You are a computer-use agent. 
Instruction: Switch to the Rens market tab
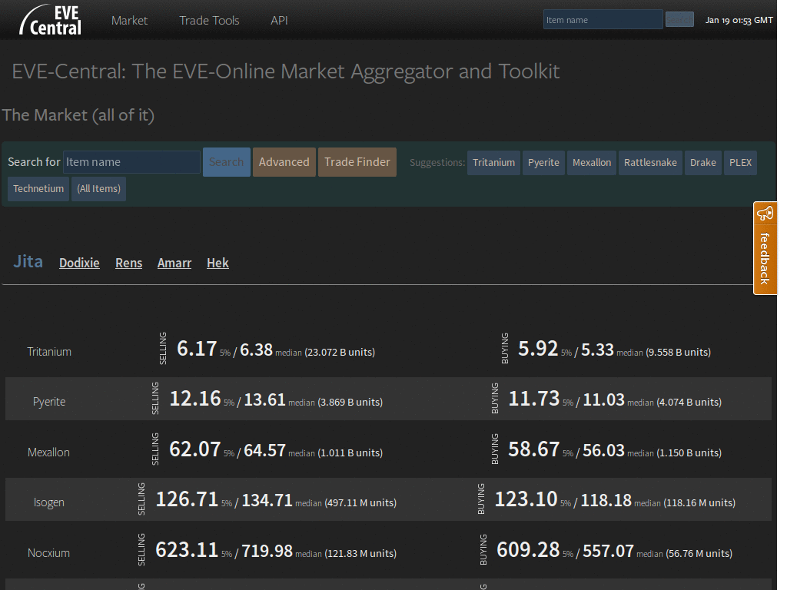pyautogui.click(x=129, y=263)
